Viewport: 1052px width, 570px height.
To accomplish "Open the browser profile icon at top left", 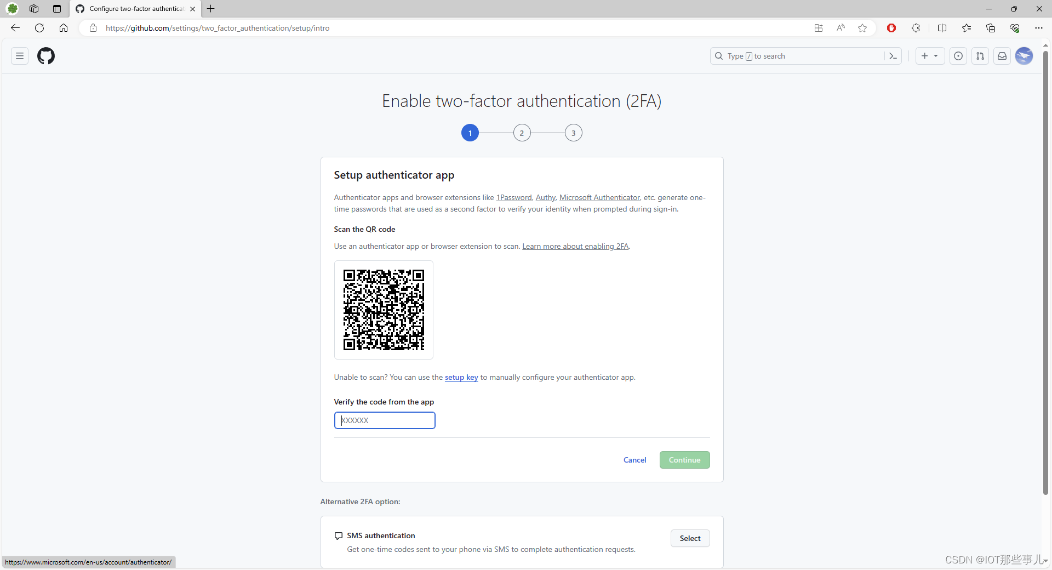I will click(x=13, y=9).
